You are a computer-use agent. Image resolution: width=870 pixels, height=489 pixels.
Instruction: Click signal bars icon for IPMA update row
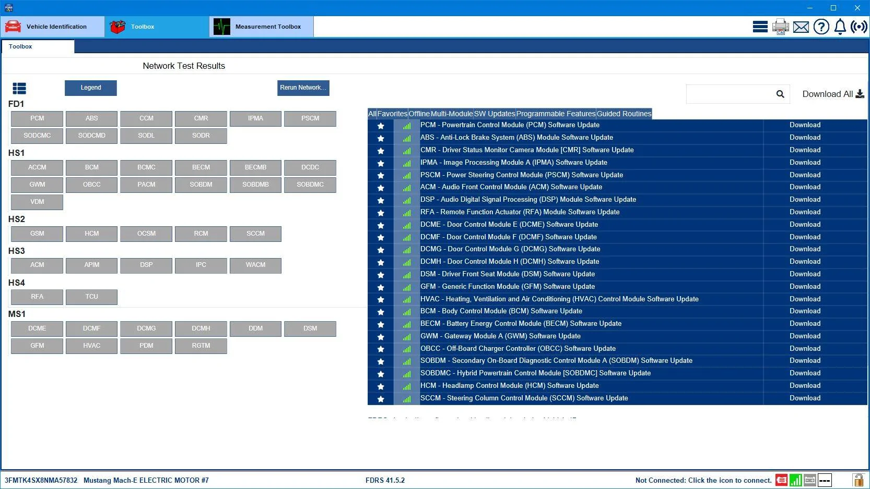coord(407,163)
